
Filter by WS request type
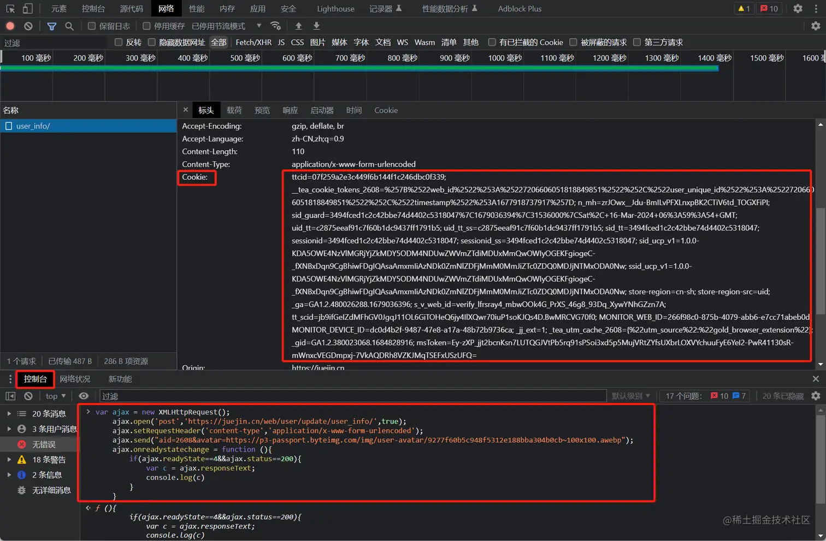coord(403,43)
